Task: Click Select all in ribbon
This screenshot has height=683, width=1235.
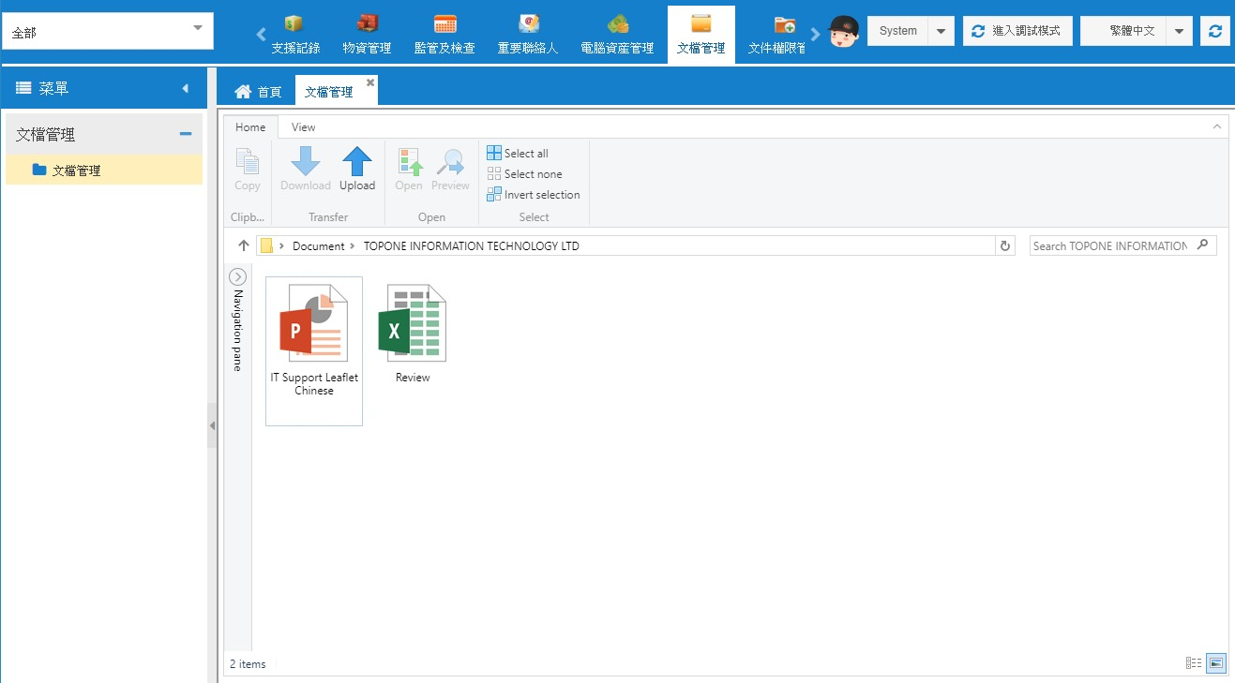Action: (518, 154)
